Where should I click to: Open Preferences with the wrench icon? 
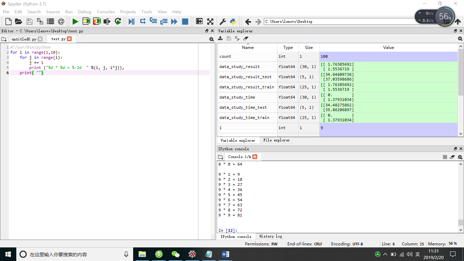tap(222, 21)
